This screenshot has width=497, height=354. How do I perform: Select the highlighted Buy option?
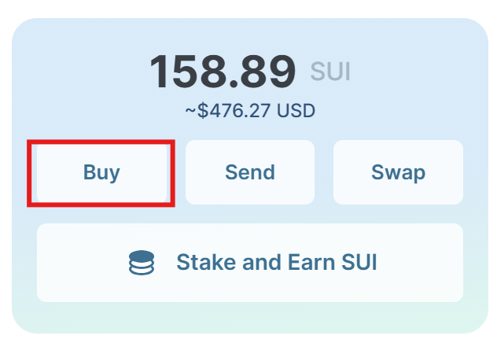(x=101, y=172)
